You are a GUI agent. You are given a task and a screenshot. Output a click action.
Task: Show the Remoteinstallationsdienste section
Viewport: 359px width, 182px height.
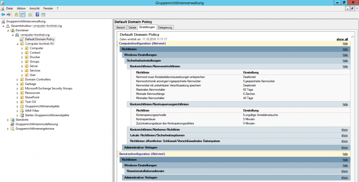pos(345,171)
